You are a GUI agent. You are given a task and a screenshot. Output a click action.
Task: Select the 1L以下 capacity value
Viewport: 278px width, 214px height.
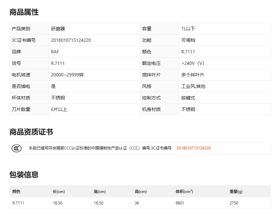click(188, 29)
